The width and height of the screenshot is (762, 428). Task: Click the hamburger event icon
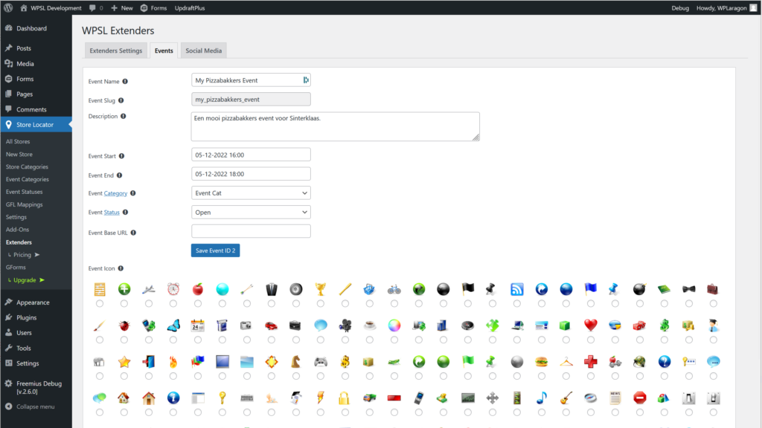point(541,361)
